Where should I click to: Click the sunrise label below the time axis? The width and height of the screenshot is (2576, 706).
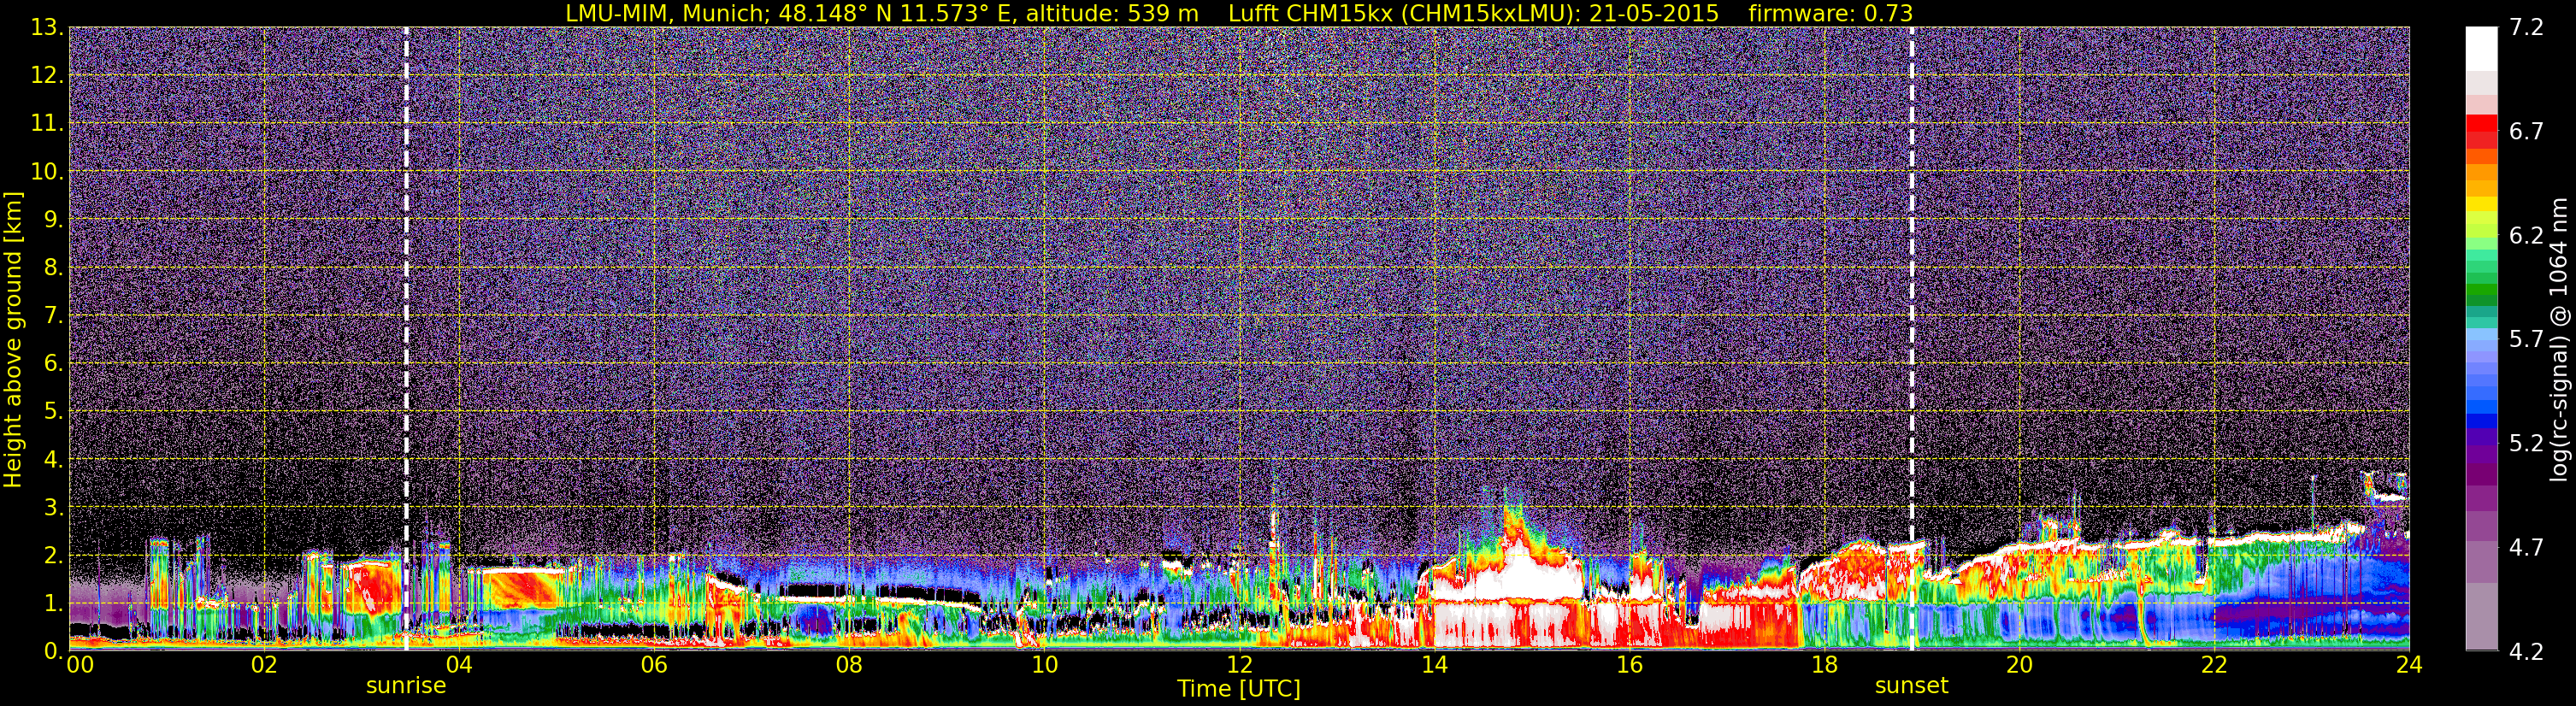tap(406, 686)
